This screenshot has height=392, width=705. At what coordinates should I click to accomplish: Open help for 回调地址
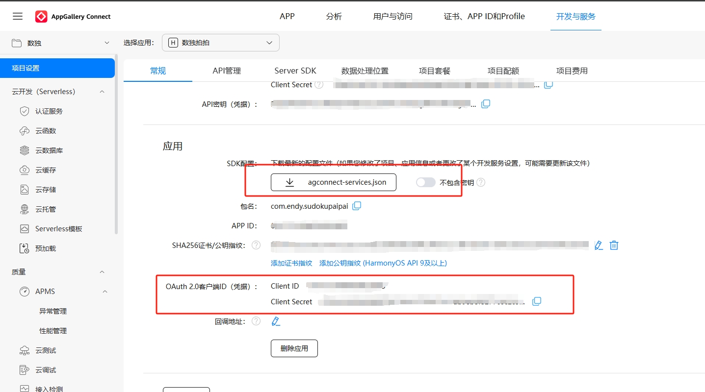click(256, 321)
